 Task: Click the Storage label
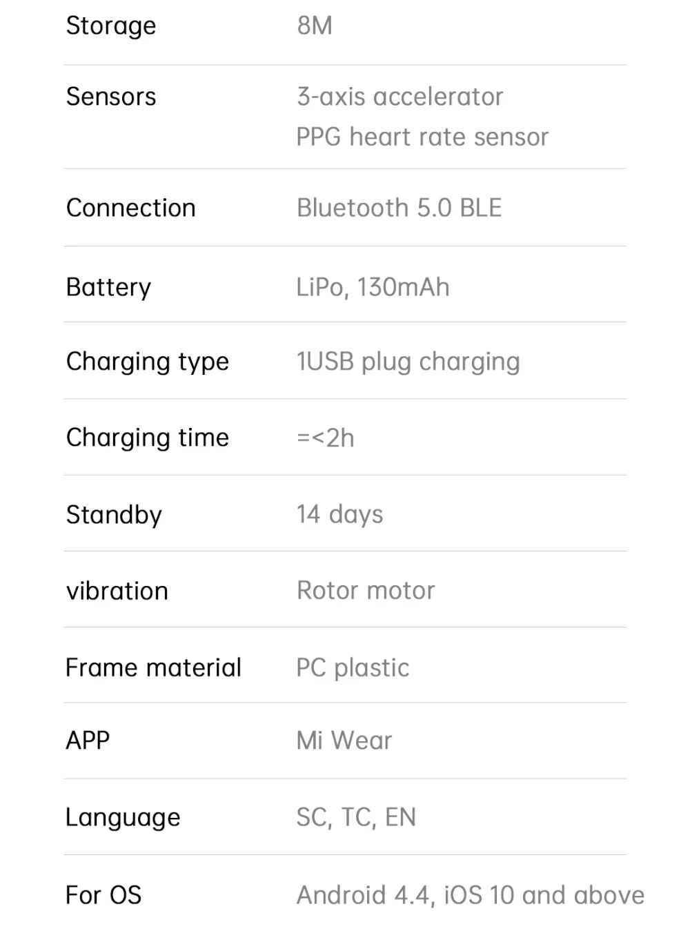pyautogui.click(x=111, y=26)
